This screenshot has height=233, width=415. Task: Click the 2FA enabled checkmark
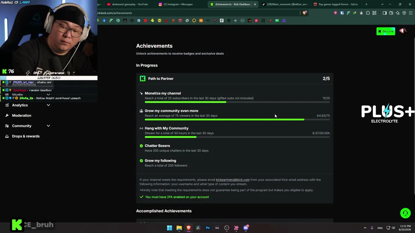coord(141,197)
